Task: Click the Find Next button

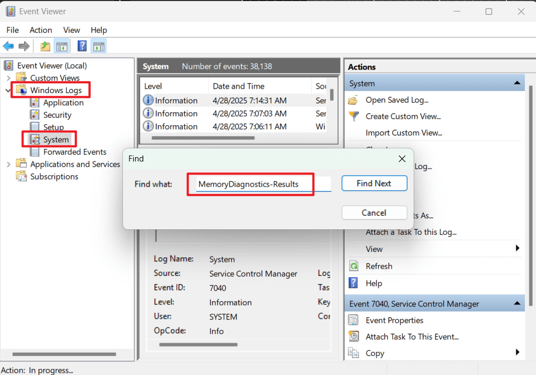Action: [374, 183]
